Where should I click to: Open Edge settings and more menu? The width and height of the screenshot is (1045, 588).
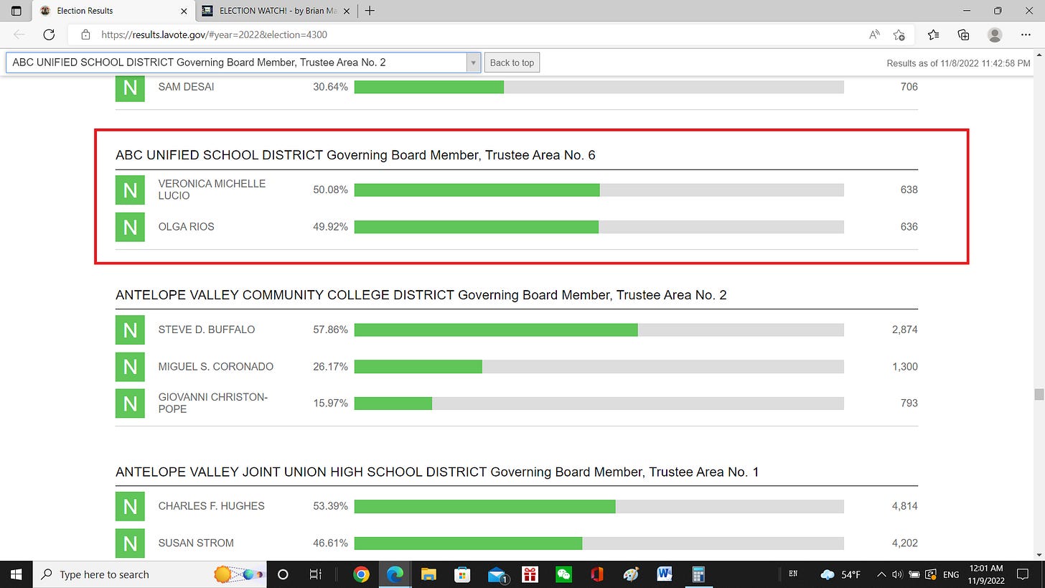point(1026,34)
